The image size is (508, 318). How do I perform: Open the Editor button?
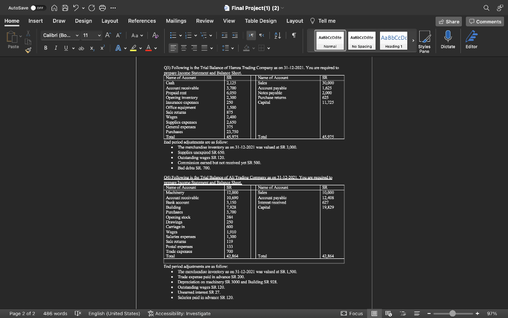coord(471,40)
